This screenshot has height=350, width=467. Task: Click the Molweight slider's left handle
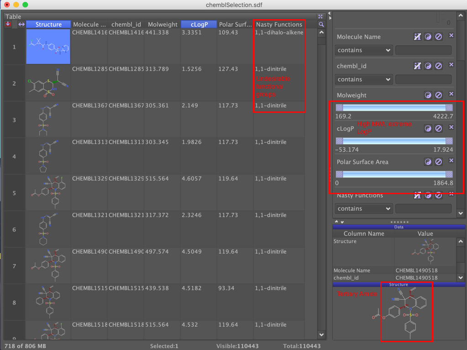tap(339, 108)
